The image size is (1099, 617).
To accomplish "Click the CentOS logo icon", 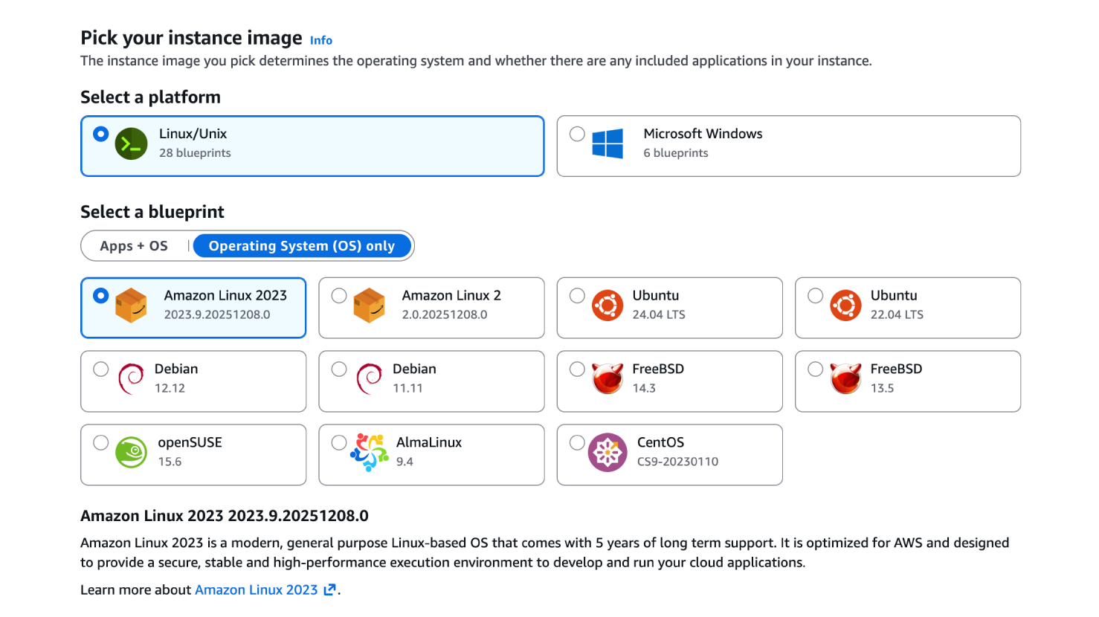I will click(607, 452).
